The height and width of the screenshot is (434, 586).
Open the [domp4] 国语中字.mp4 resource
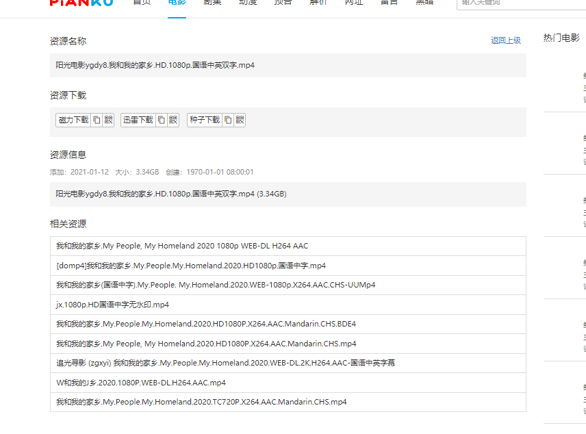pos(288,266)
